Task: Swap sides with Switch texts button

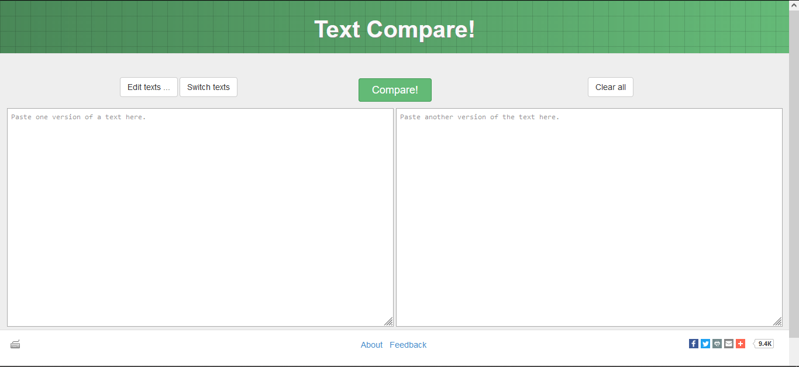Action: pos(208,87)
